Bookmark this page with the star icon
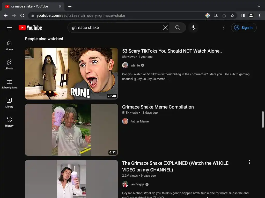265x198 pixels. 232,15
